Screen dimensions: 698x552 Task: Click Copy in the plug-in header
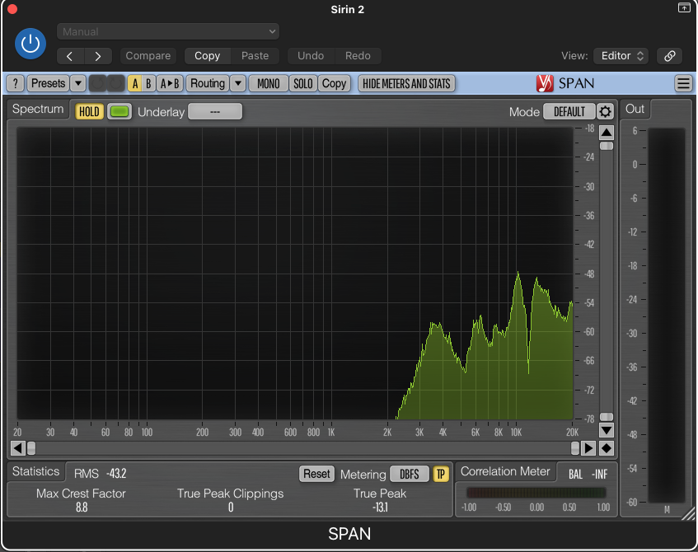click(208, 56)
